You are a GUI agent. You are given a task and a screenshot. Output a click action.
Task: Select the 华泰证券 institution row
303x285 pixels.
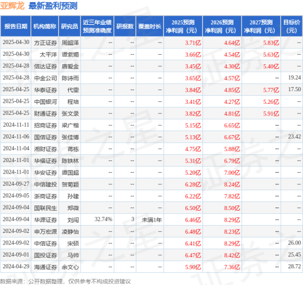pyautogui.click(x=44, y=89)
